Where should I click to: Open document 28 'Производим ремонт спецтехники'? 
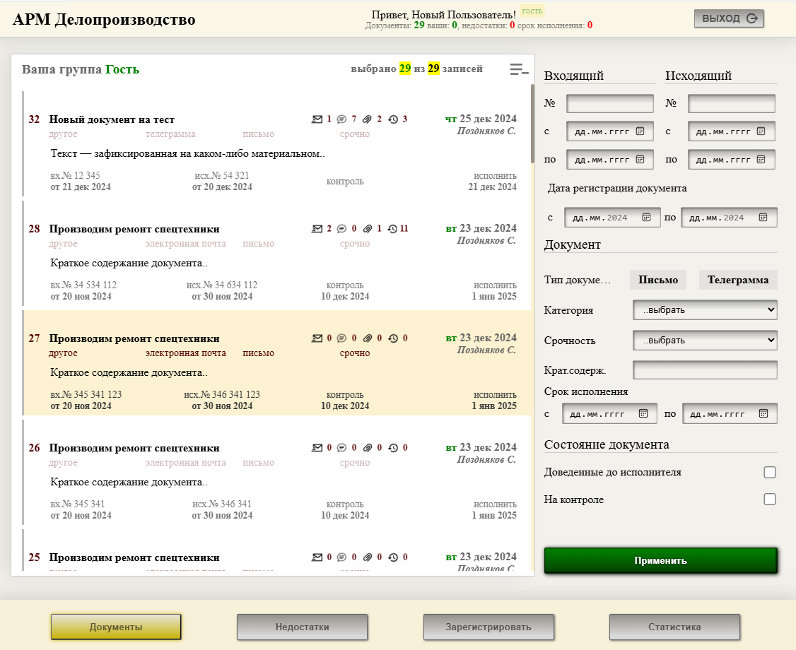pos(134,230)
